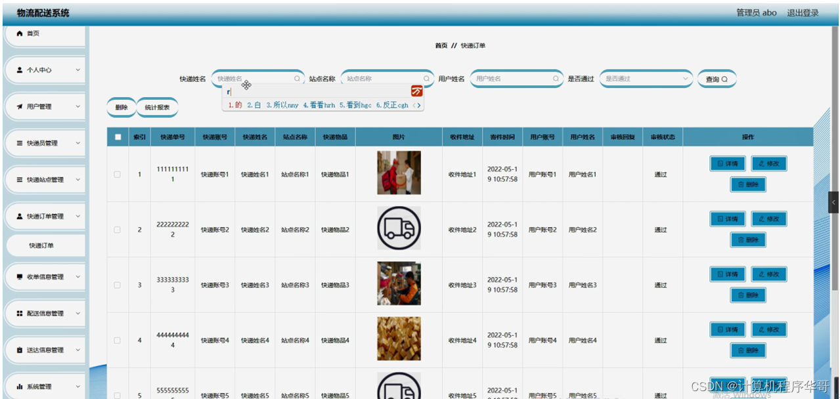The height and width of the screenshot is (399, 840).
Task: Click 删除 button in row 4
Action: (x=748, y=350)
